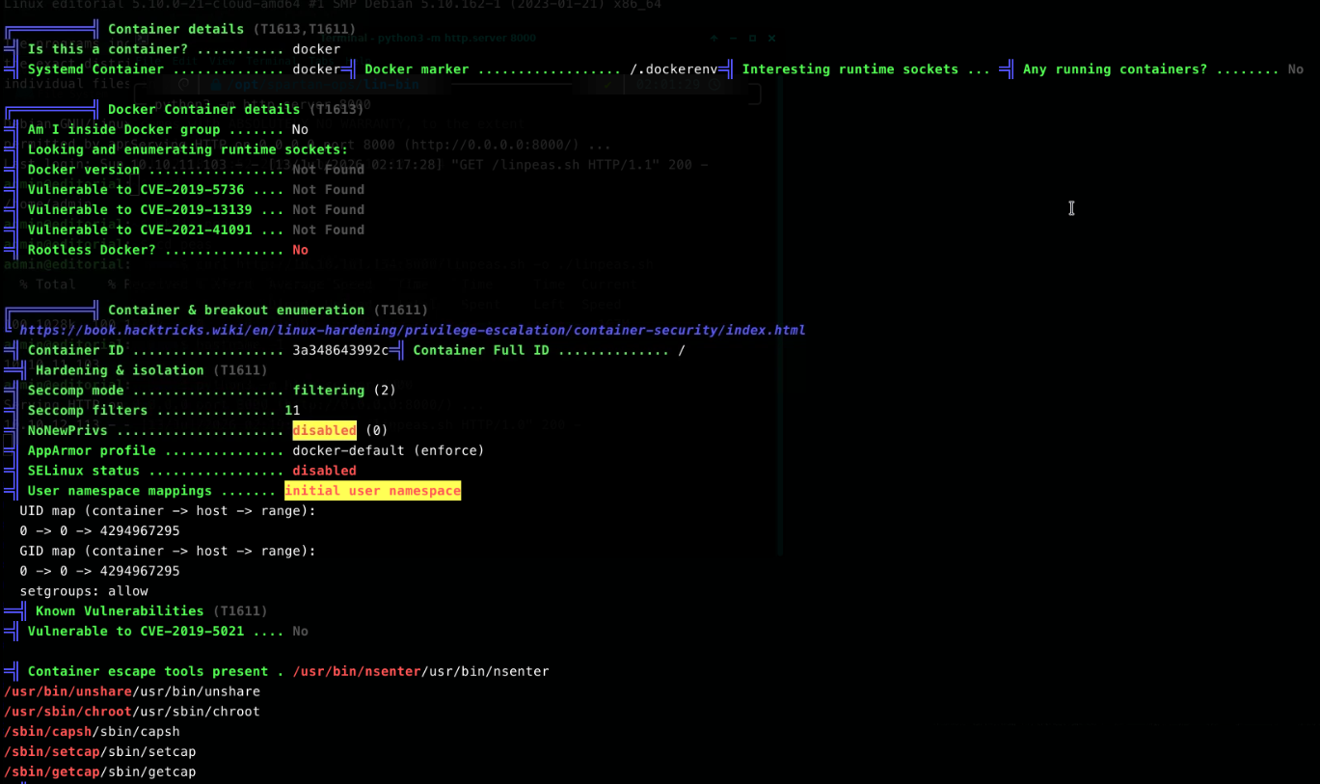Select 'Not Found' beside Docker version

(x=329, y=170)
